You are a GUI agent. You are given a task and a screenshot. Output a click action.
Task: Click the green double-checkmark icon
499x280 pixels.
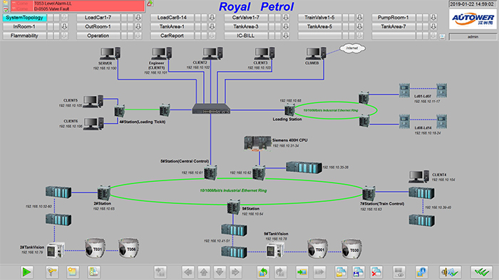coord(481,271)
